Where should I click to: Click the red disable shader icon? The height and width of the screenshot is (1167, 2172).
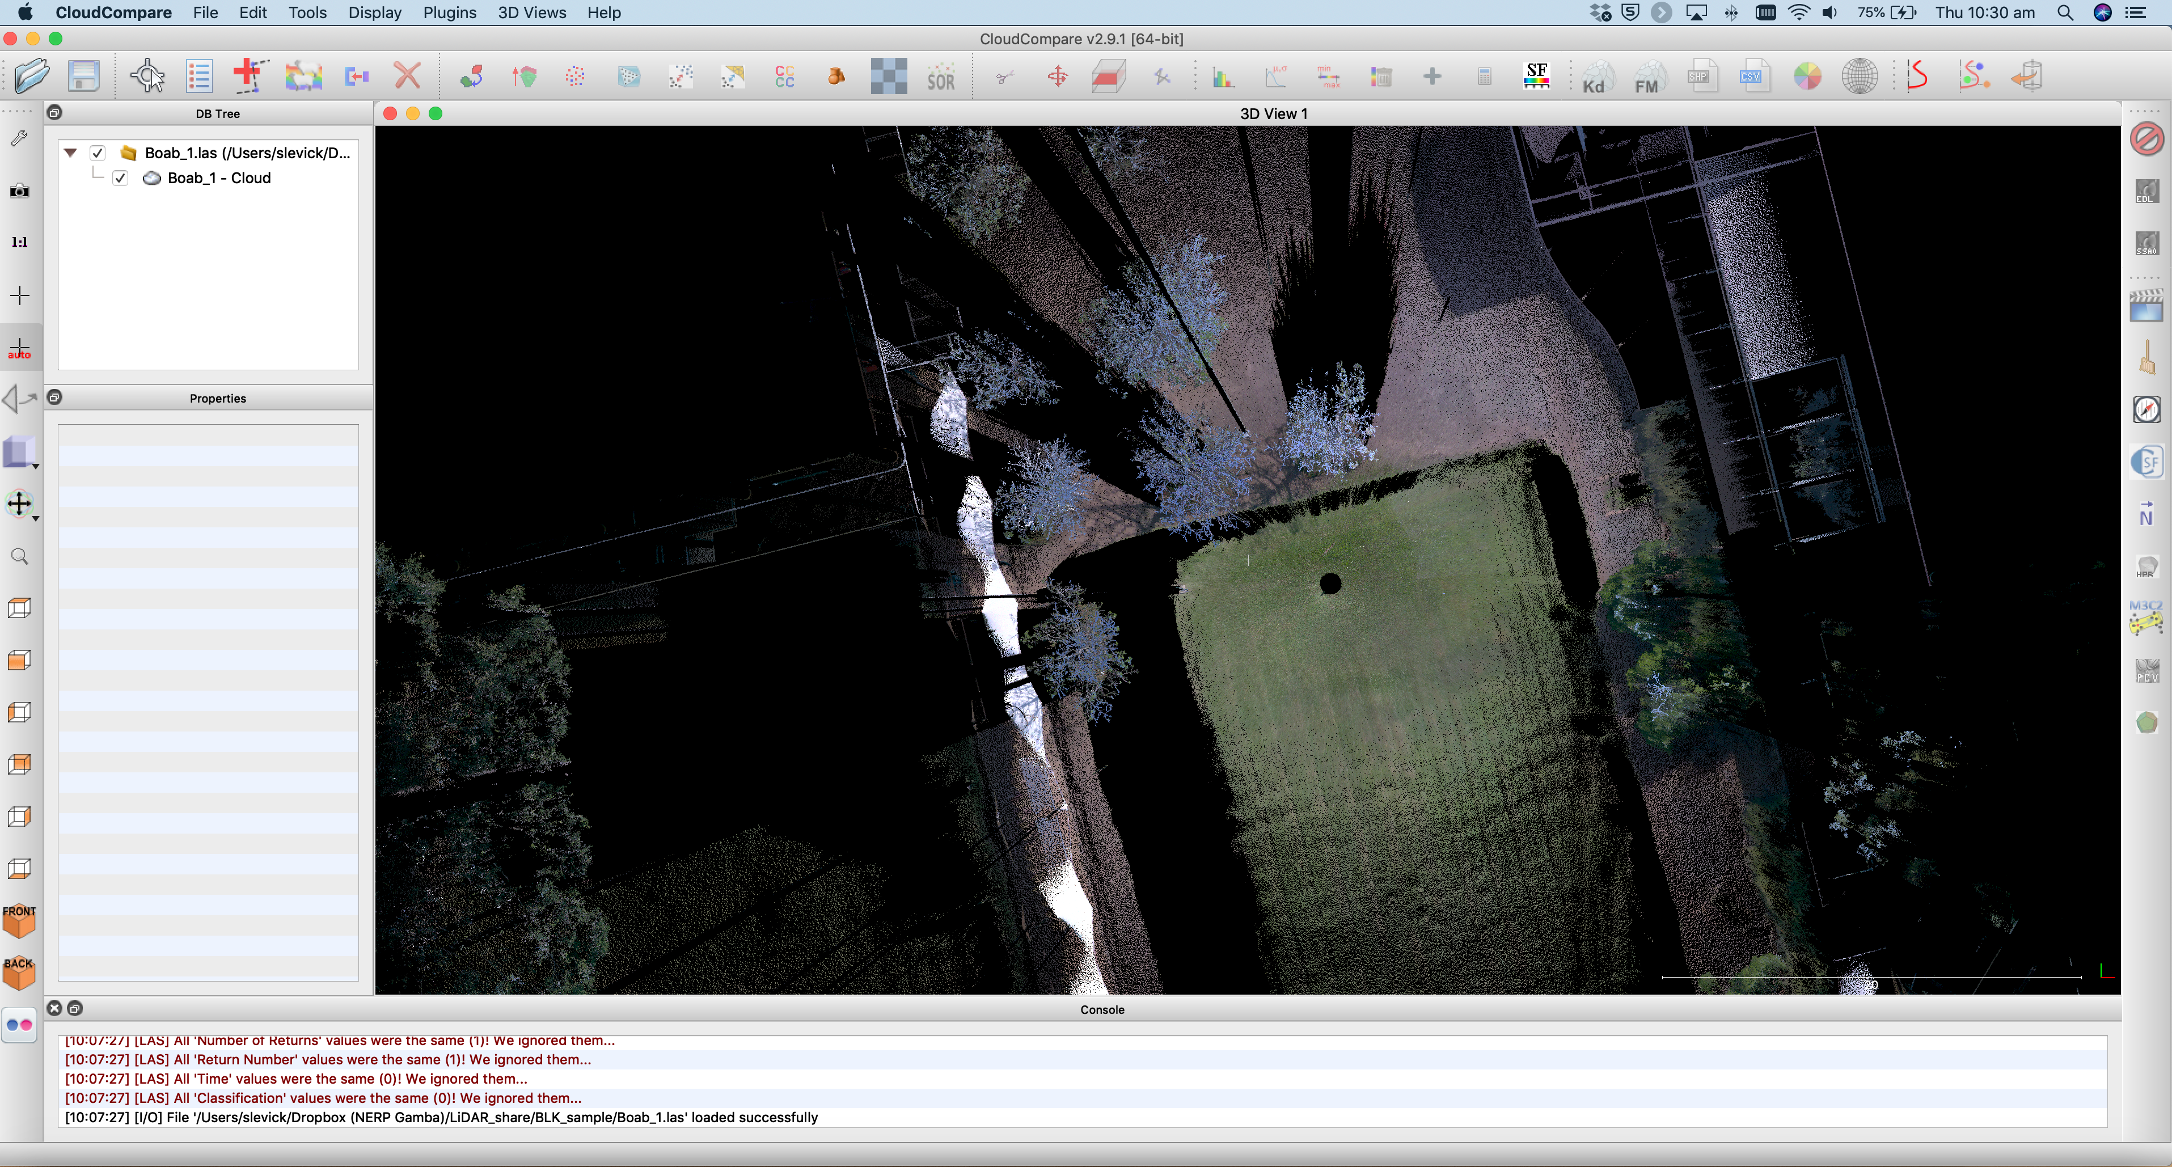2146,138
